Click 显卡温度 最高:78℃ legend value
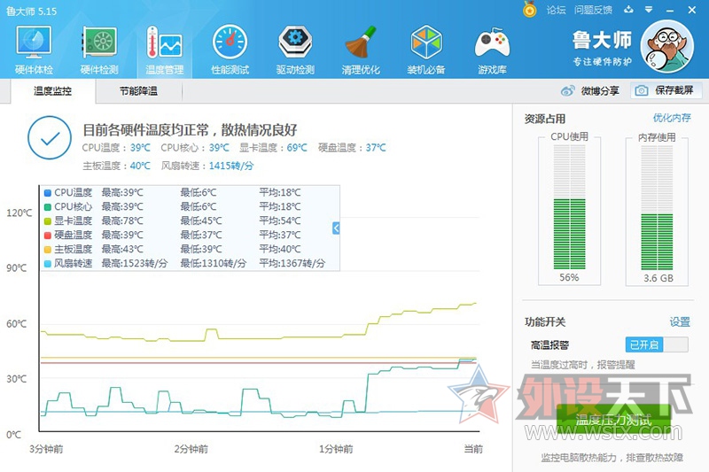The height and width of the screenshot is (472, 709). pos(122,221)
